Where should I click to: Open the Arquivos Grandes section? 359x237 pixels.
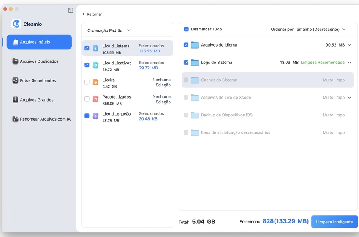tap(39, 100)
